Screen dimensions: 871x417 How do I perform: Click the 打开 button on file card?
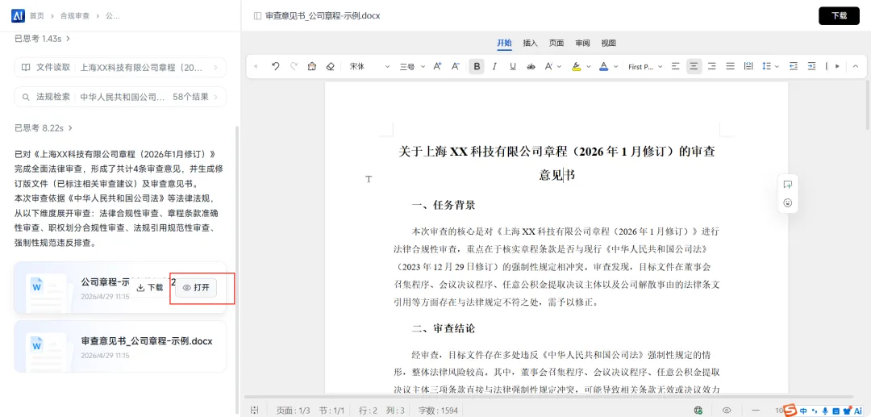tap(196, 288)
